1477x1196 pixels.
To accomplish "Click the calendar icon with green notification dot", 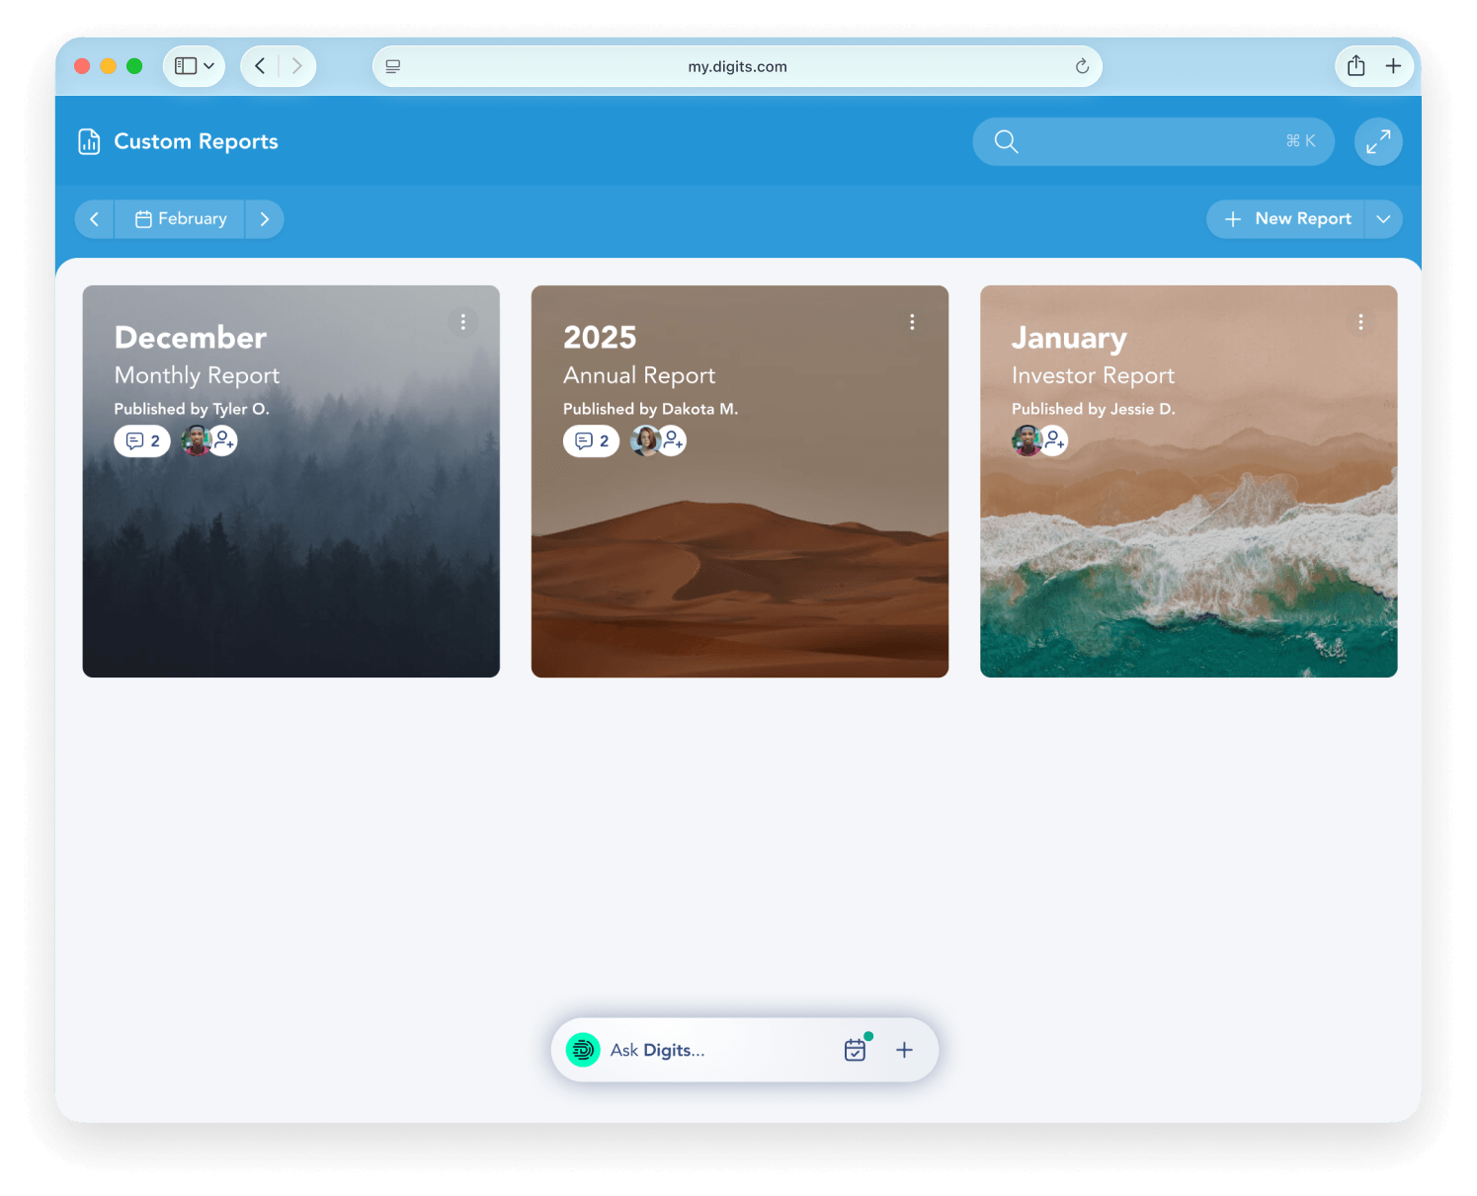I will [855, 1050].
